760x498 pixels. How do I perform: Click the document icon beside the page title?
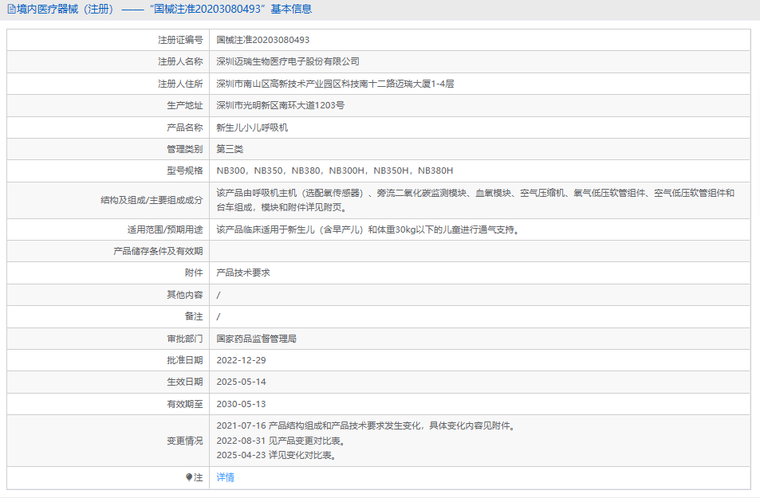click(x=10, y=10)
